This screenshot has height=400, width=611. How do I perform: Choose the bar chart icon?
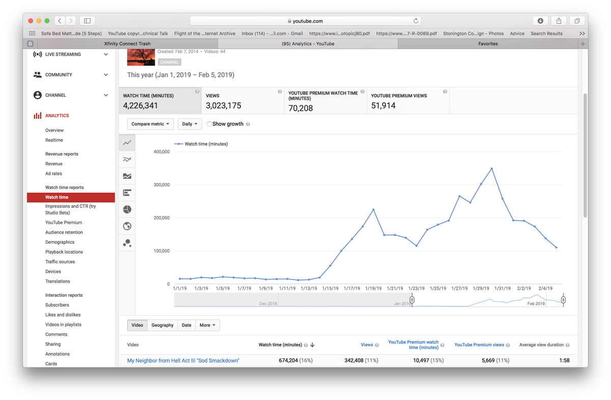click(127, 193)
